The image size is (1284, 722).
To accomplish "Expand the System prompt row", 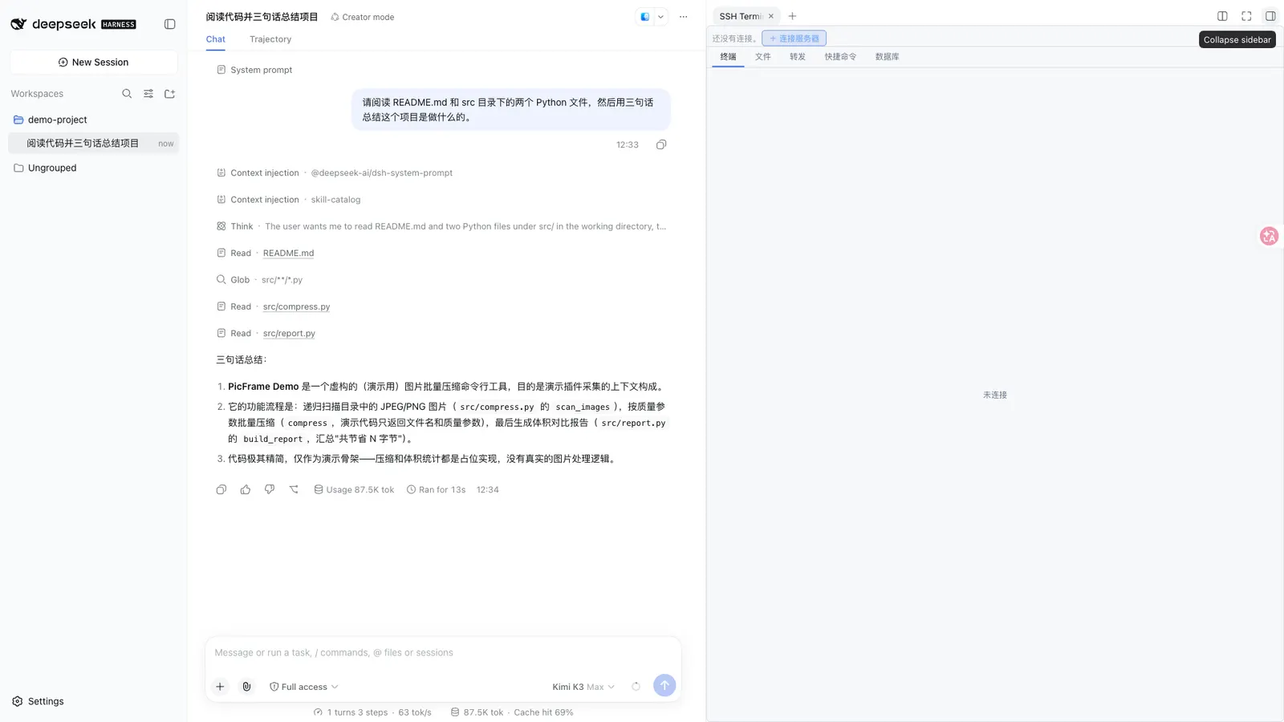I will [x=254, y=70].
